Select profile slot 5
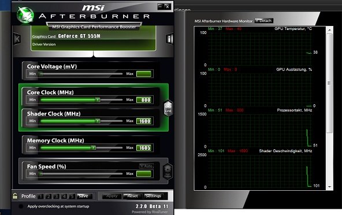Image resolution: width=342 pixels, height=215 pixels. [x=72, y=197]
